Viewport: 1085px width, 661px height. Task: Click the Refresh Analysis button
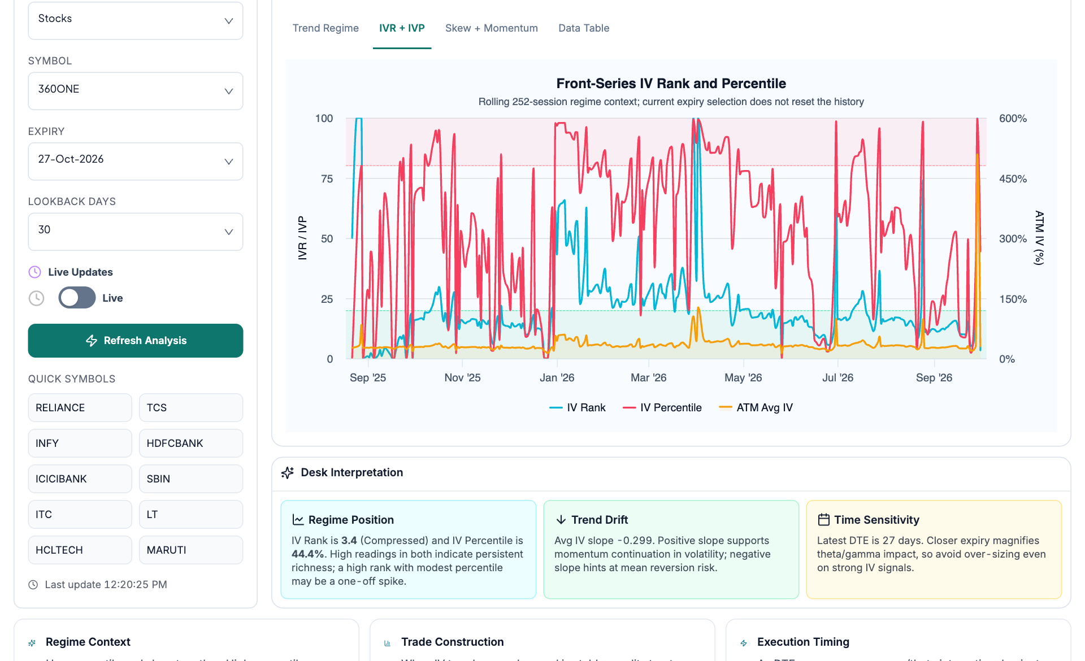tap(136, 341)
